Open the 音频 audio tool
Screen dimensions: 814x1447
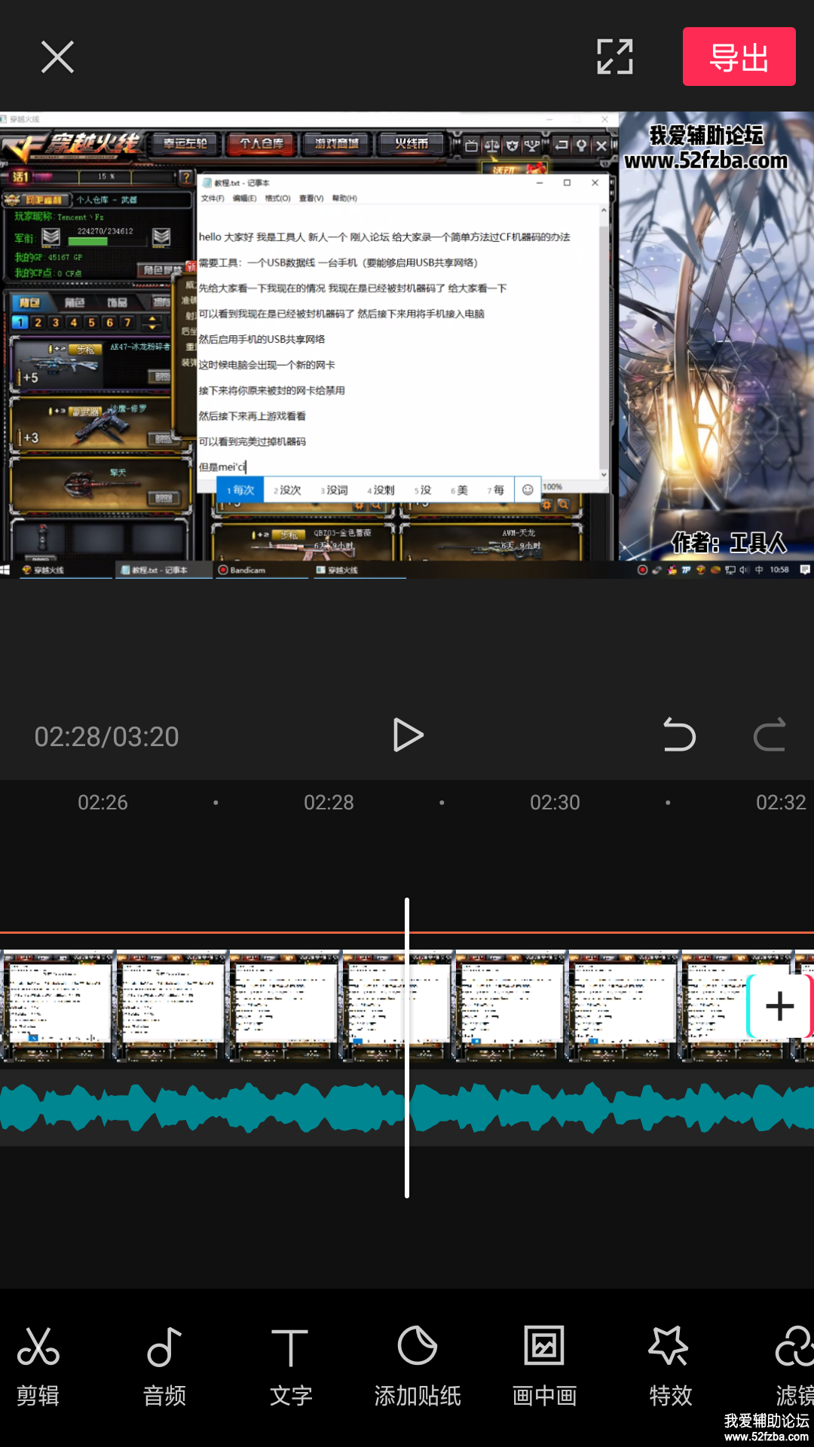coord(164,1366)
